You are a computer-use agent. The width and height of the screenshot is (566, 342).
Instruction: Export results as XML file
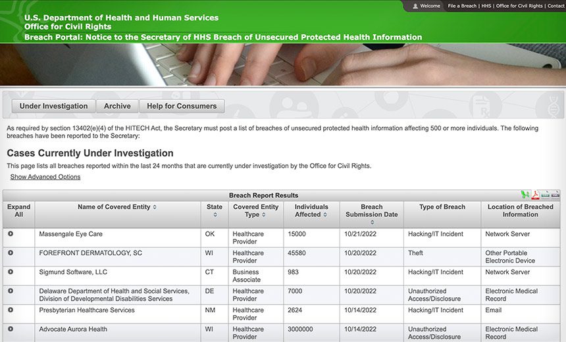[555, 195]
